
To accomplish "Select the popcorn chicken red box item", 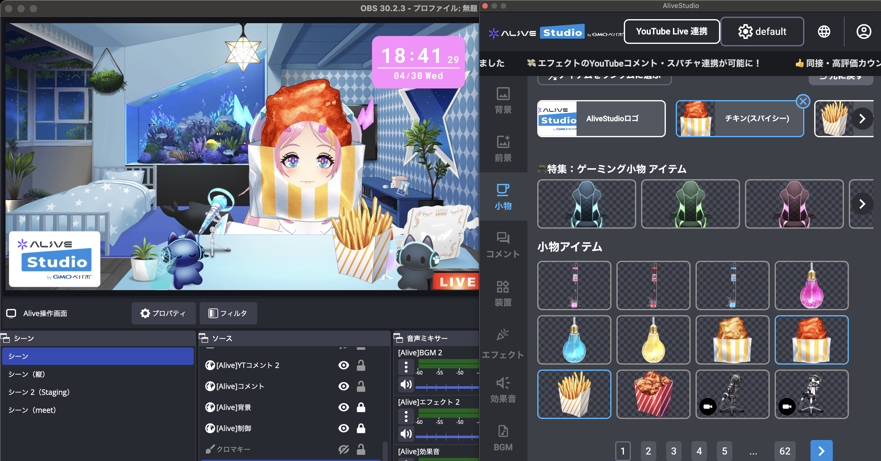I will point(653,394).
